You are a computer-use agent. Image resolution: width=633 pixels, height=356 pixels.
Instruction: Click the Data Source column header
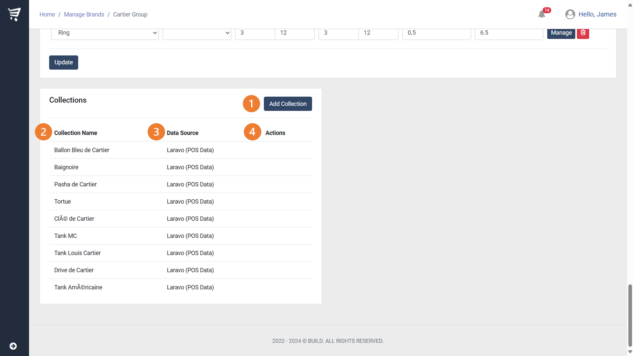183,133
